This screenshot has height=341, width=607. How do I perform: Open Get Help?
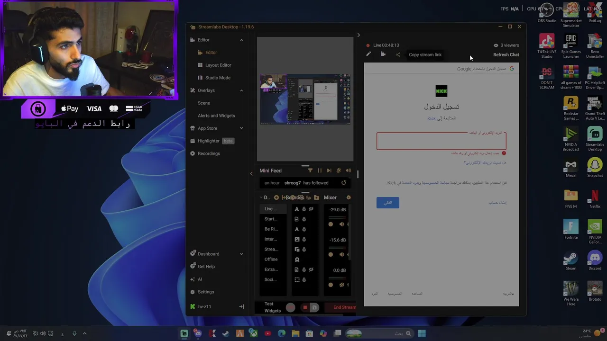tap(206, 267)
